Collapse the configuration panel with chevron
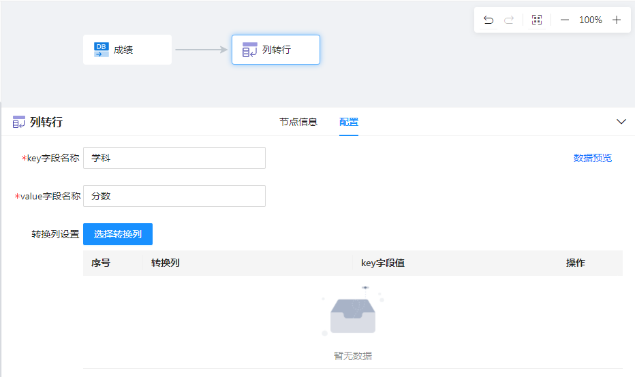The image size is (635, 377). [x=621, y=122]
